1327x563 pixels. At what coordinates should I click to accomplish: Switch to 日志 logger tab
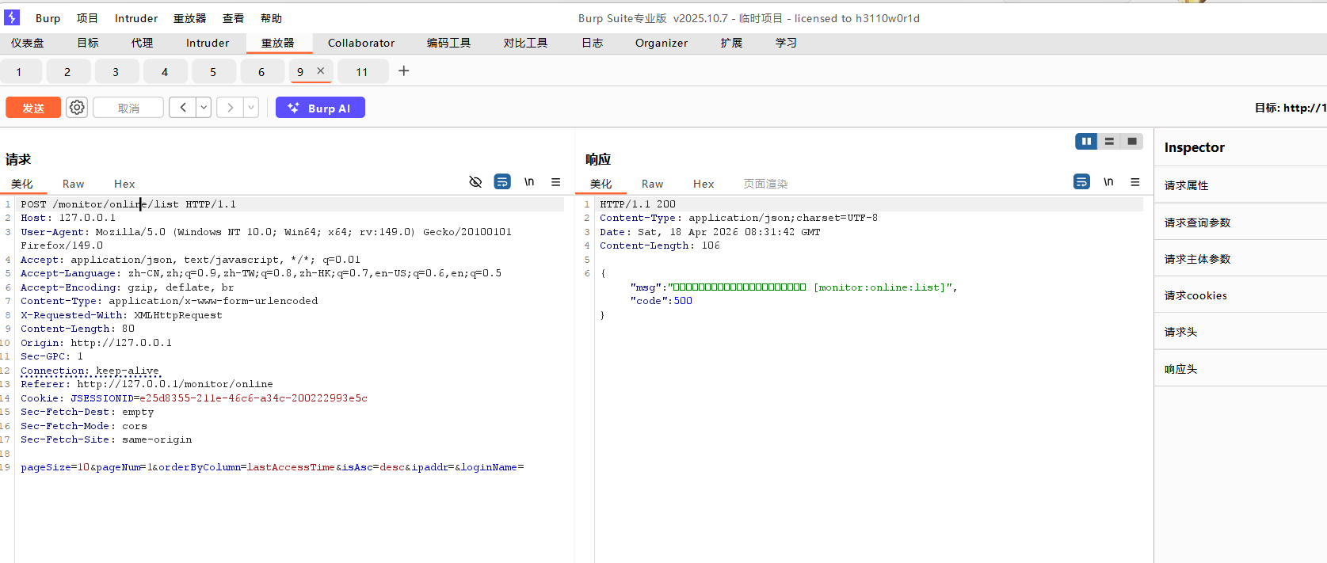point(593,43)
